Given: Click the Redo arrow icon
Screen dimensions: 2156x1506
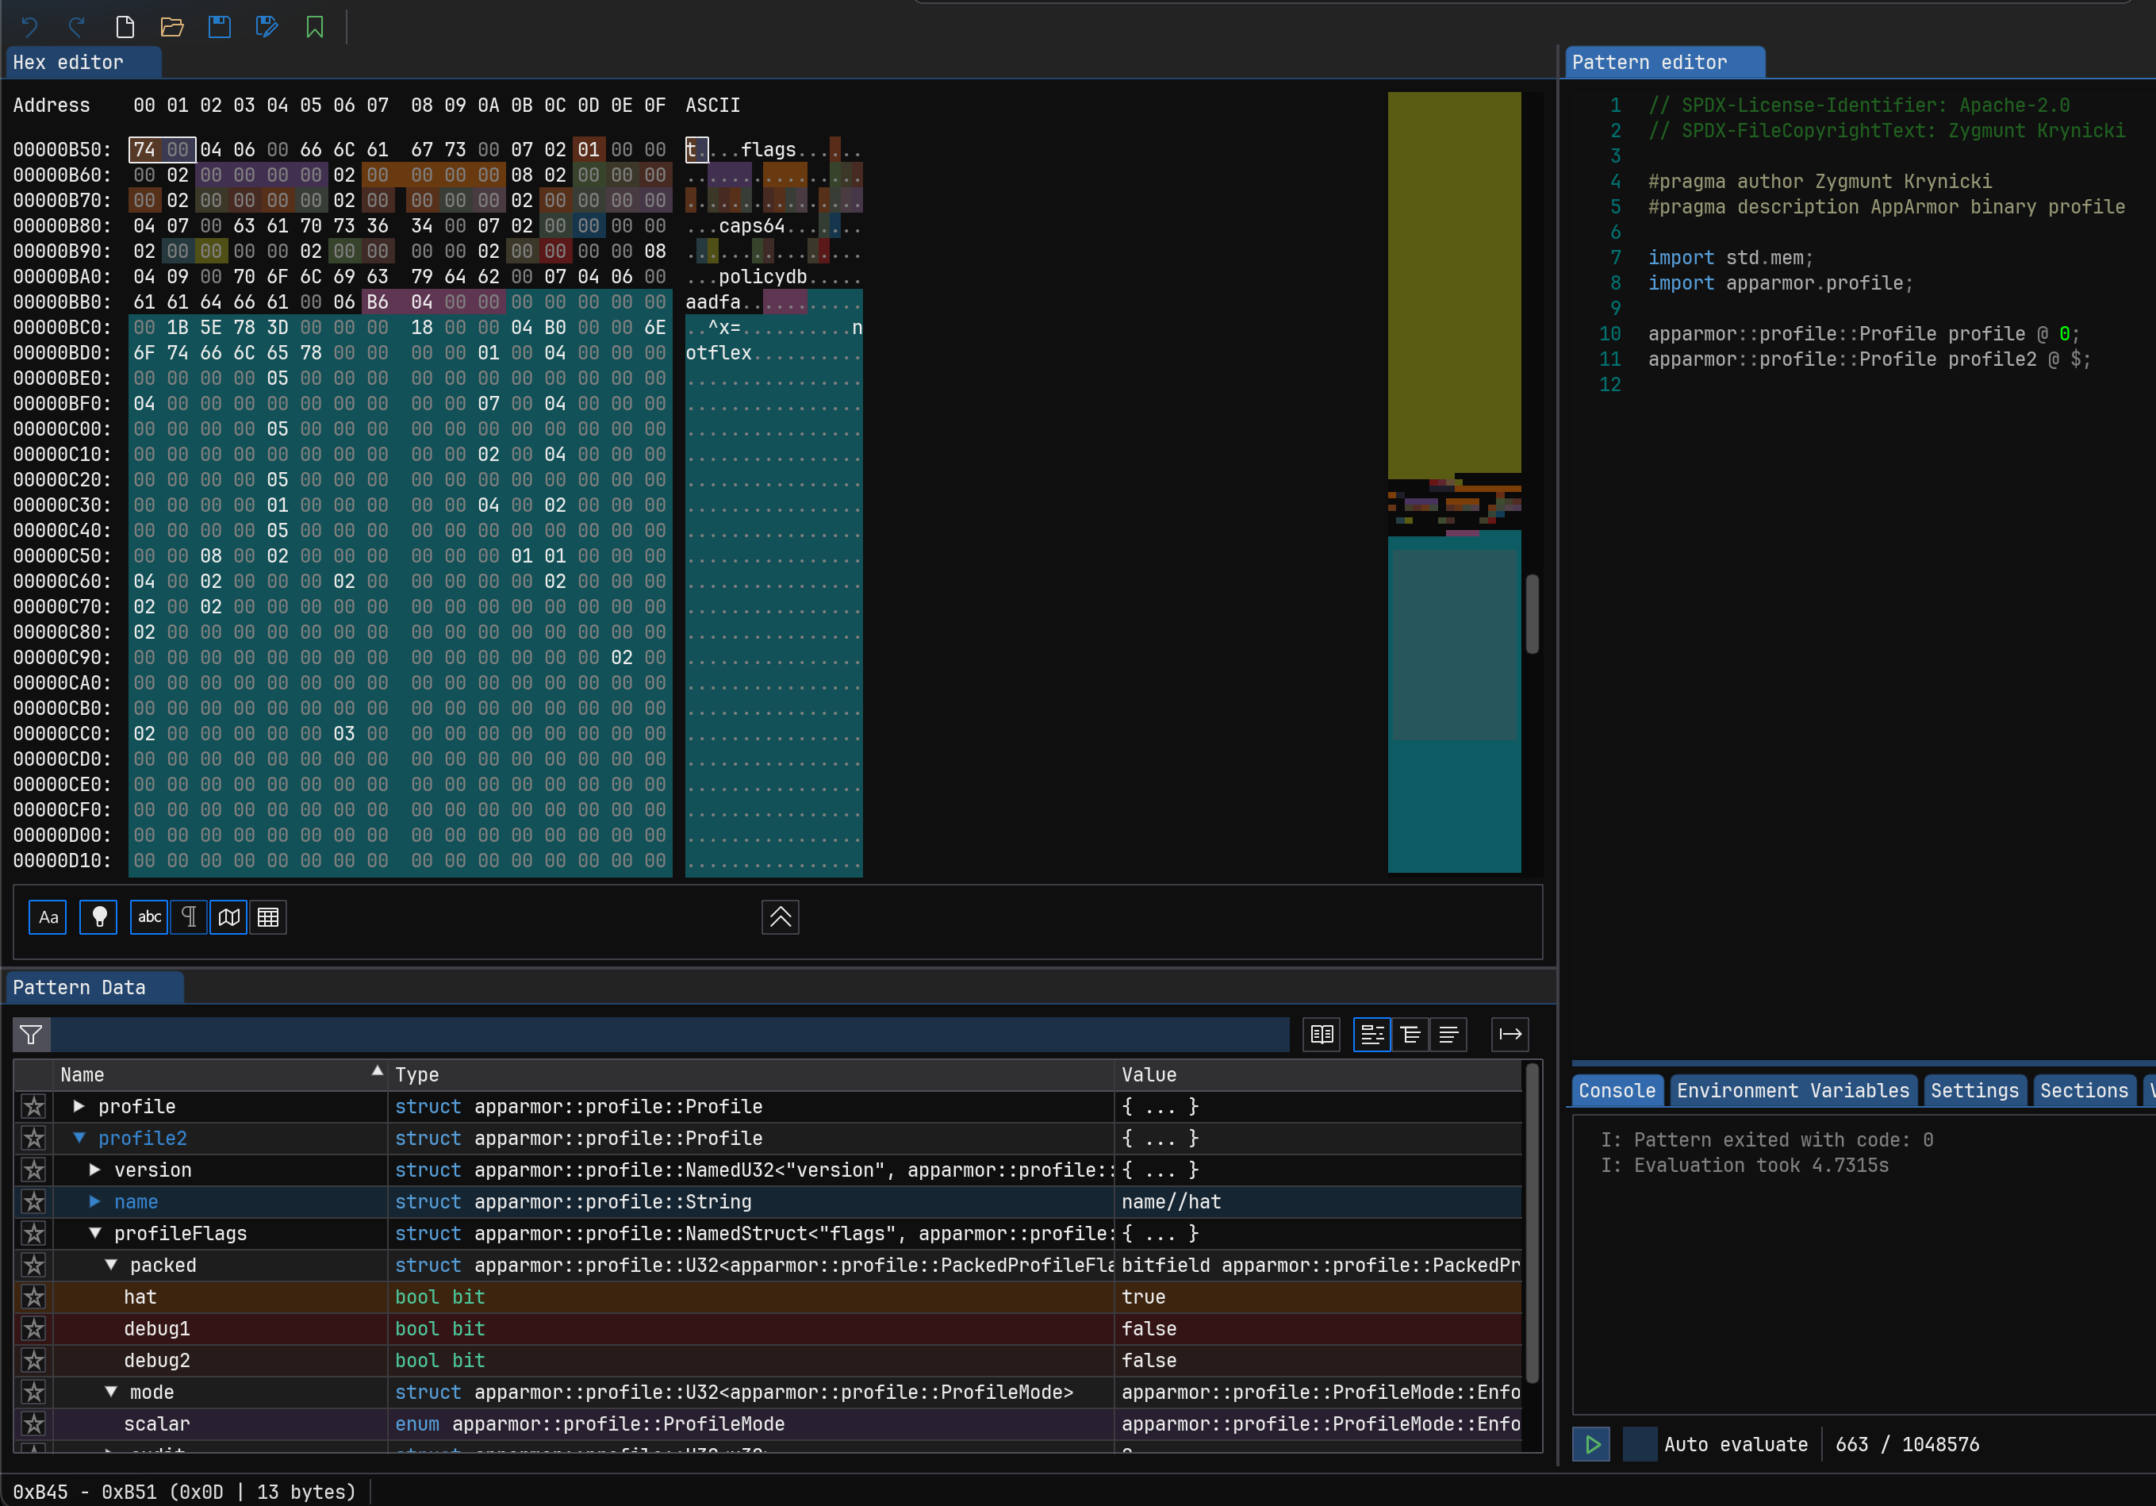Looking at the screenshot, I should 77,26.
